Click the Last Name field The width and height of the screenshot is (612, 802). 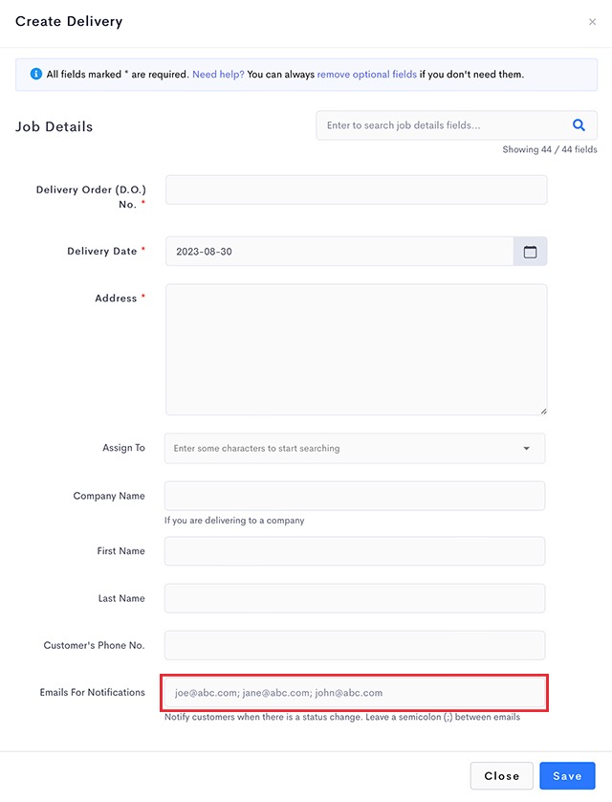pyautogui.click(x=355, y=598)
